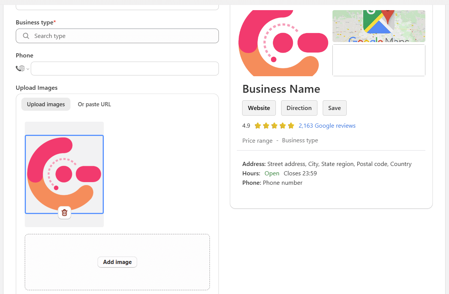Click the Direction button

click(x=299, y=108)
